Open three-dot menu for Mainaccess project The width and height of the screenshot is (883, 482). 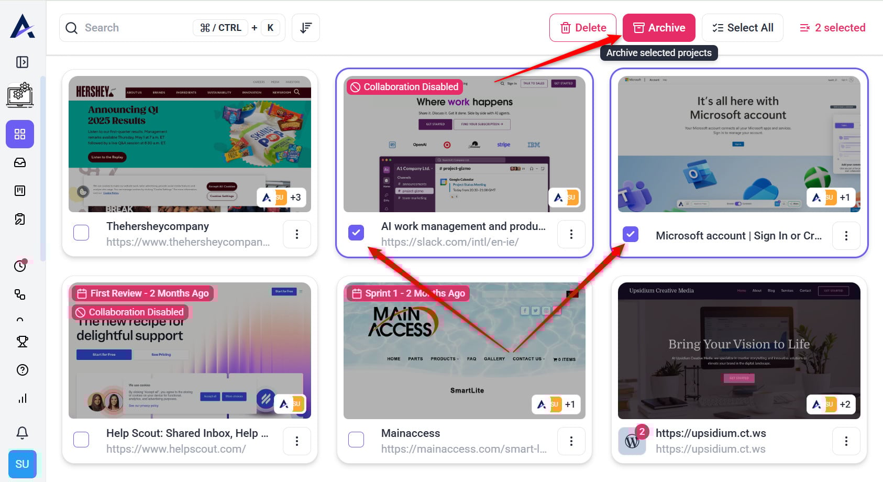(571, 441)
